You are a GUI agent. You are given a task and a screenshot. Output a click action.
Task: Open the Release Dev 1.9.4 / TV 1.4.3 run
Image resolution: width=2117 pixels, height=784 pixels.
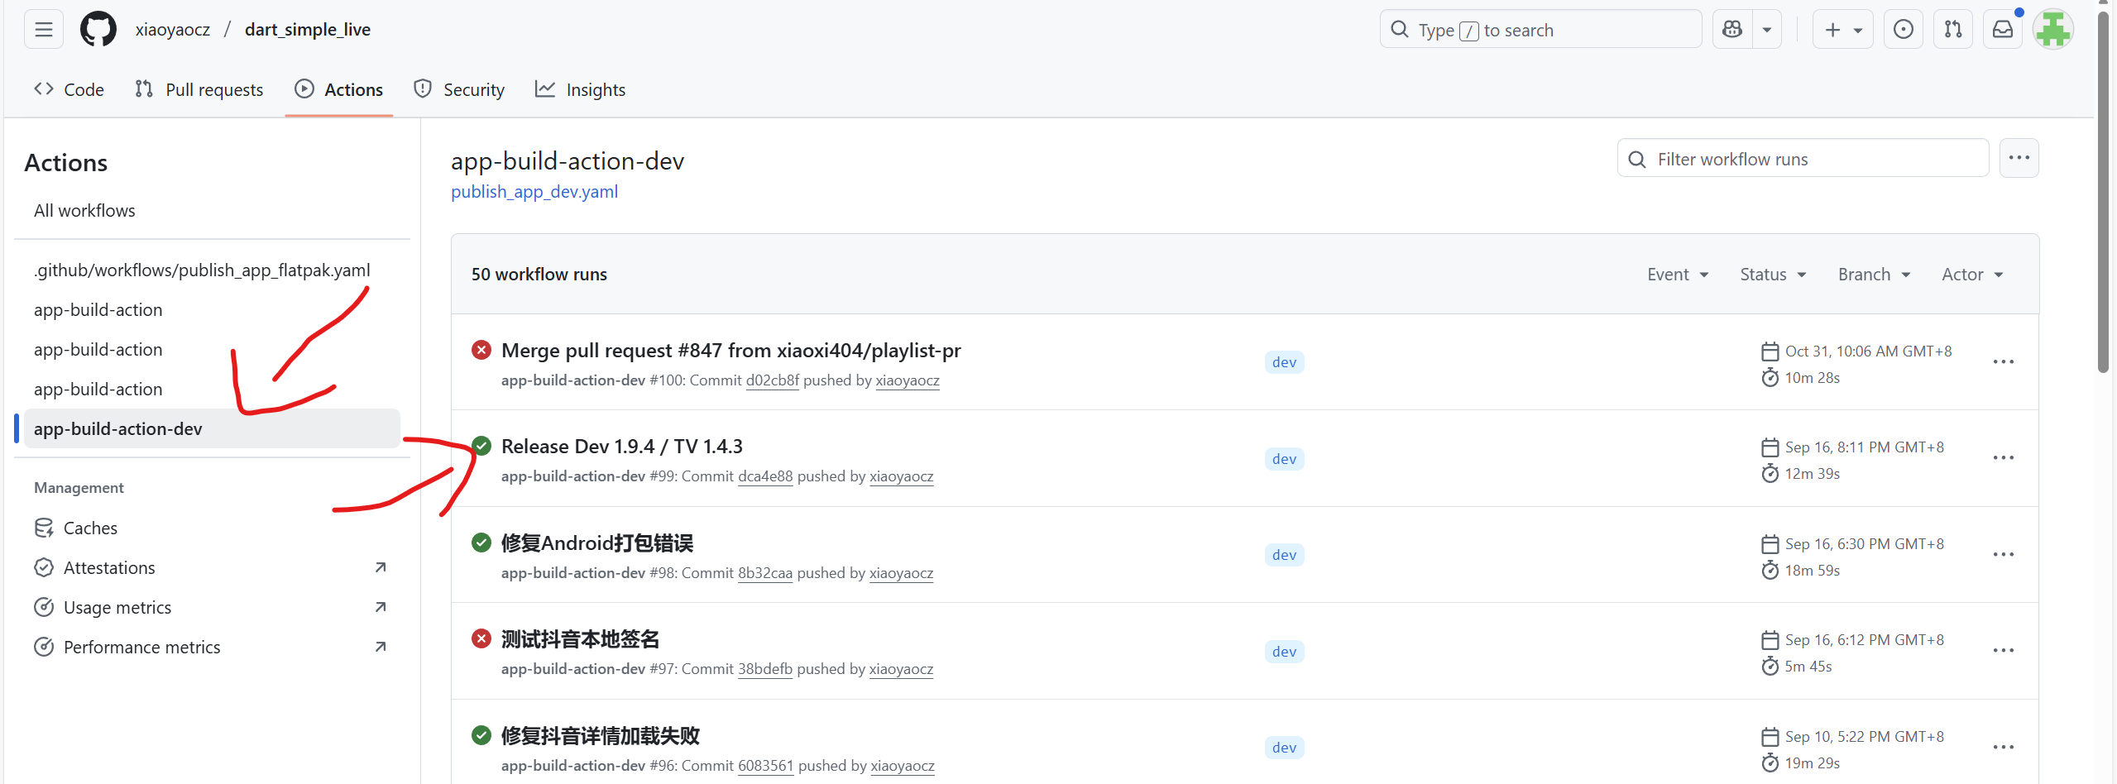[x=621, y=447]
